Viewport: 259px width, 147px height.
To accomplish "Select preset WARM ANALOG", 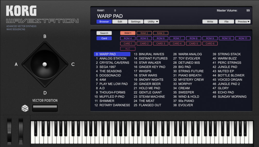I will tap(190, 54).
